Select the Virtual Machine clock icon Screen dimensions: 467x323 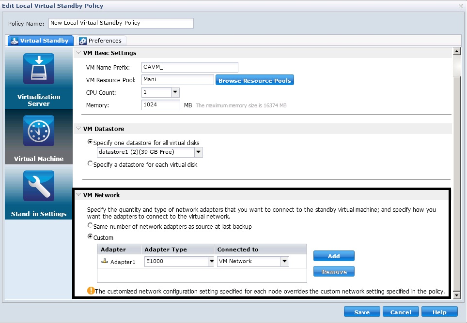click(39, 131)
